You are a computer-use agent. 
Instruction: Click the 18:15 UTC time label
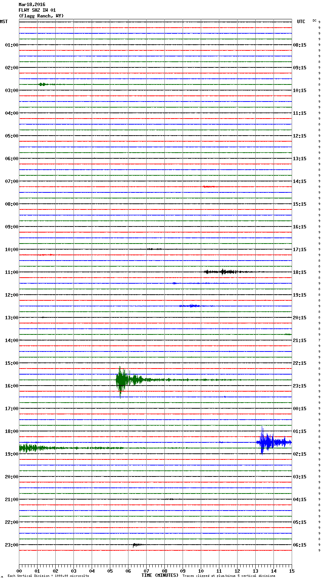(300, 272)
